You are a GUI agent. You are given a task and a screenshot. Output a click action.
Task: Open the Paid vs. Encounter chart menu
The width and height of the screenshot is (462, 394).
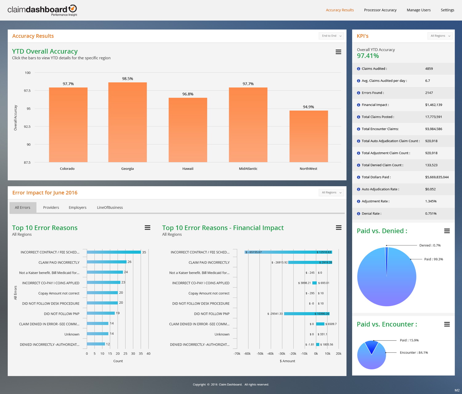click(x=447, y=324)
